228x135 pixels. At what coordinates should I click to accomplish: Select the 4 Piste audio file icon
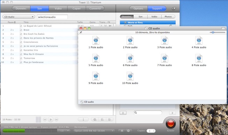pos(199,40)
